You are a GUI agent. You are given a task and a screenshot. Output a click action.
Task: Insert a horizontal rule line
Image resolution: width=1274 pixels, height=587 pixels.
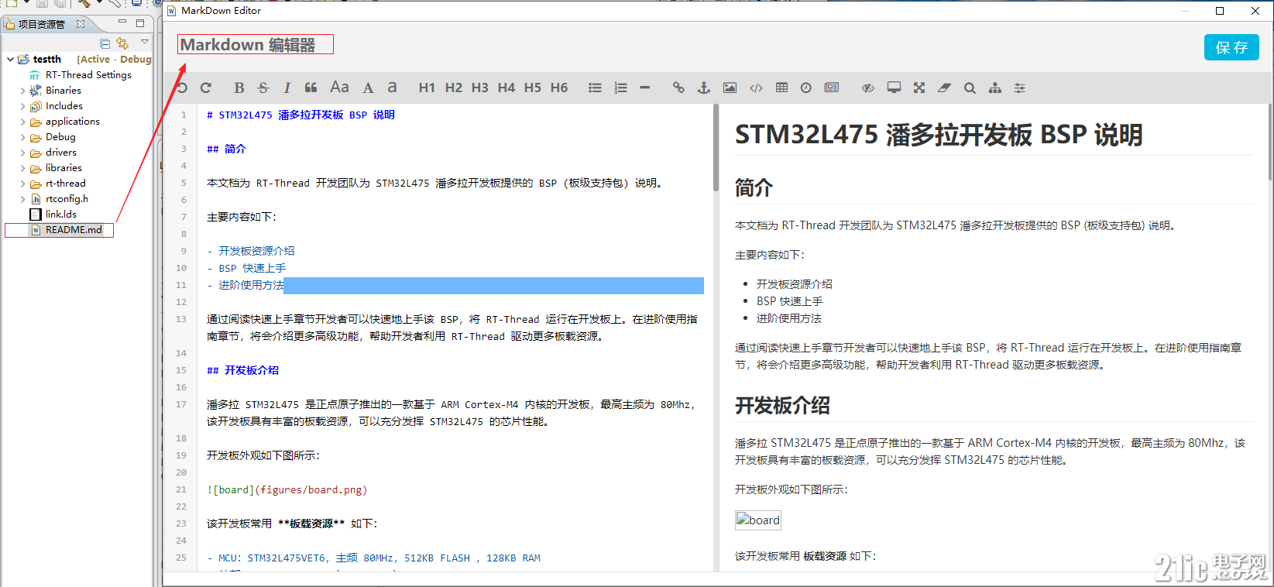(x=644, y=88)
